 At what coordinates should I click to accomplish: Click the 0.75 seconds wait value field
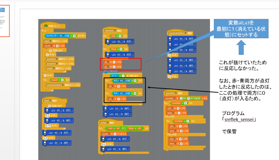point(48,125)
